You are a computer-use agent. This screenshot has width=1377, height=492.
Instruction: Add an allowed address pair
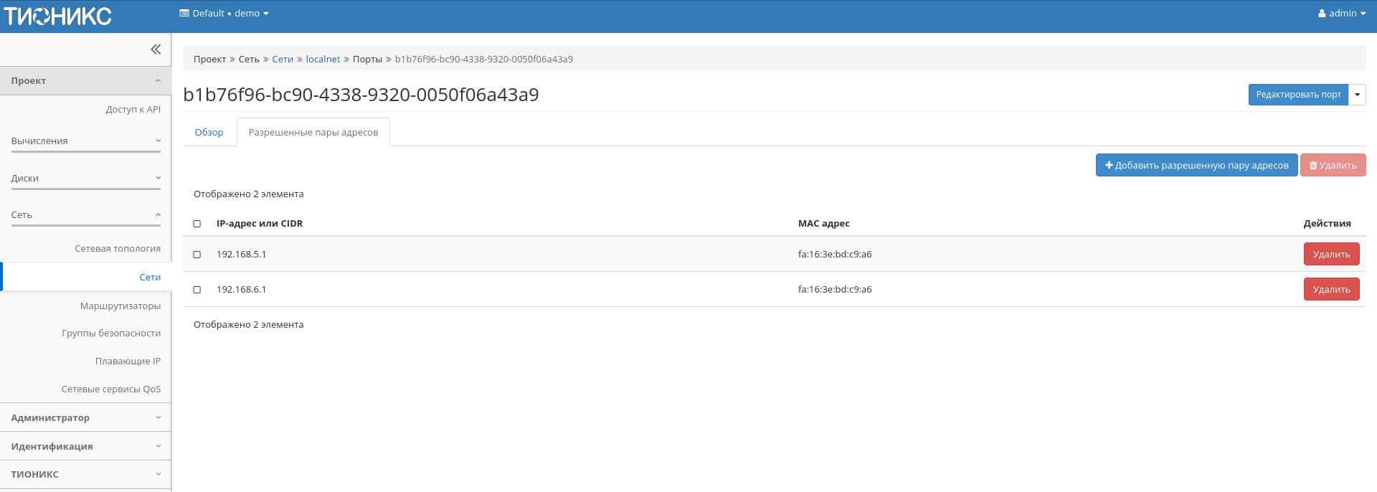coord(1196,165)
